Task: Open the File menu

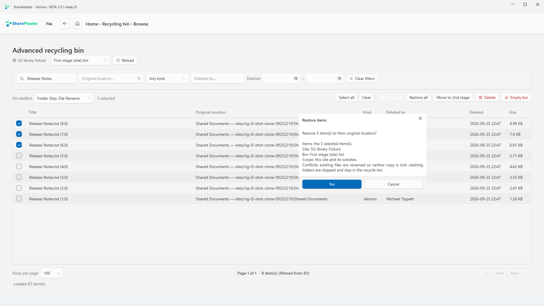Action: (49, 24)
